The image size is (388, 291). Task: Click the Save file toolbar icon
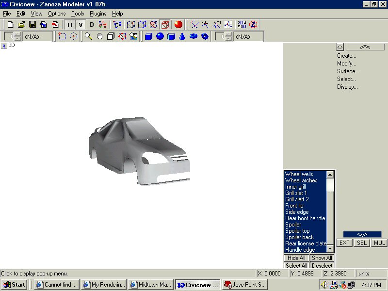(x=32, y=24)
